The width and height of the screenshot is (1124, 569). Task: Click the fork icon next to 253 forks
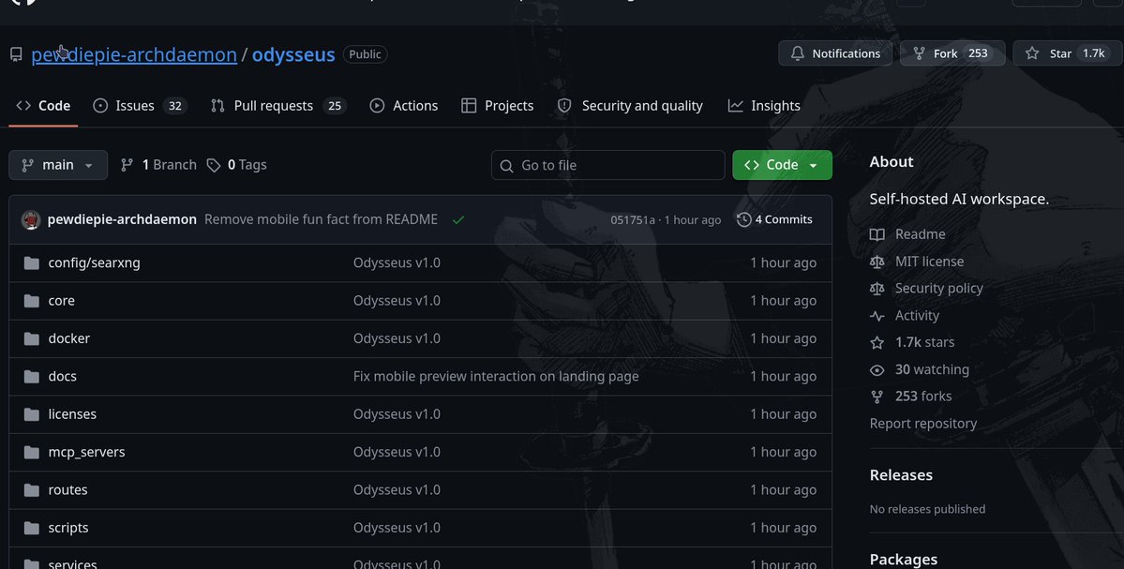coord(877,397)
